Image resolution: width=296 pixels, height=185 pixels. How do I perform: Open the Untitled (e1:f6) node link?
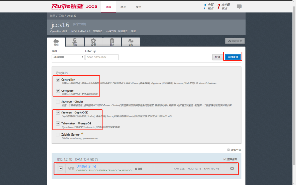[x=86, y=166]
